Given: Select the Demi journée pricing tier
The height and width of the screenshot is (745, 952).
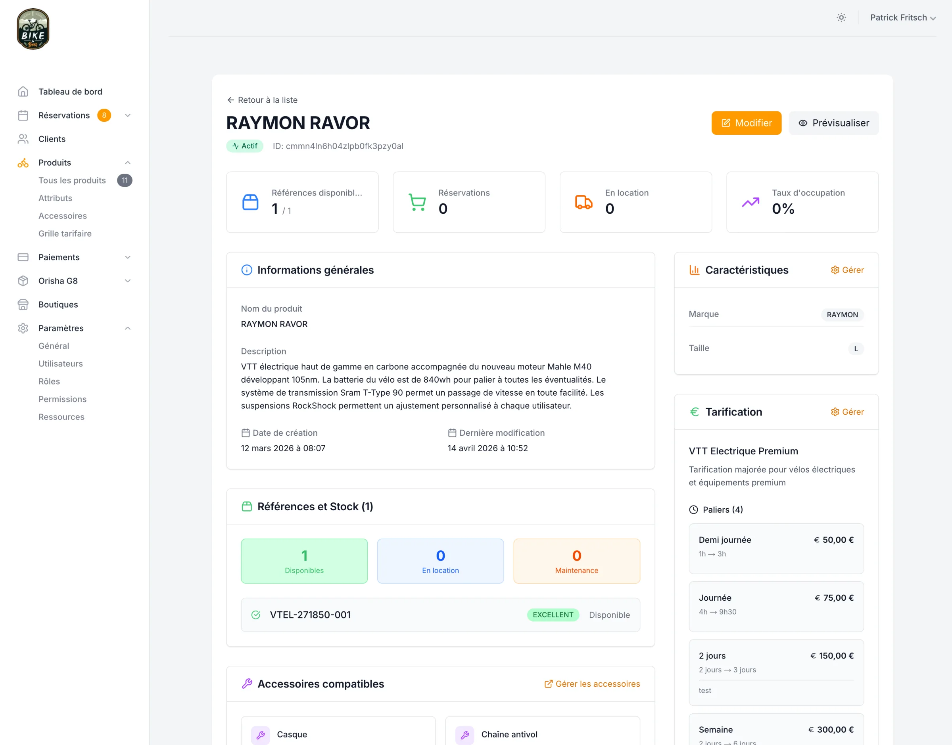Looking at the screenshot, I should (776, 549).
